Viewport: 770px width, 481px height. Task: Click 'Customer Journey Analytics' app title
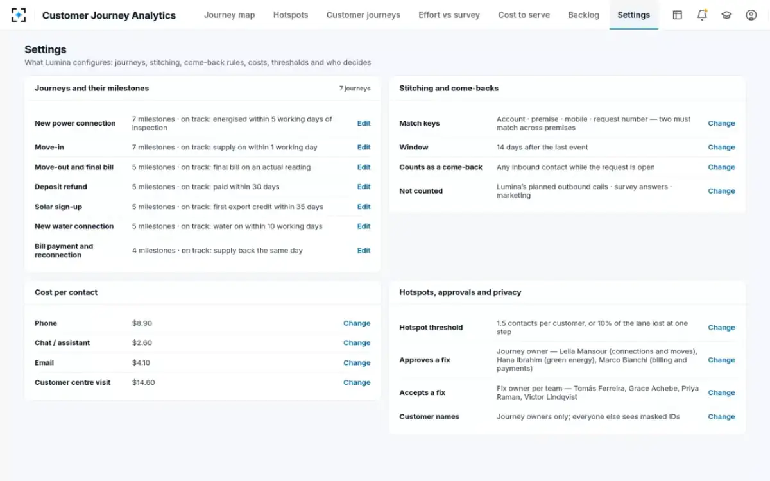[x=109, y=15]
